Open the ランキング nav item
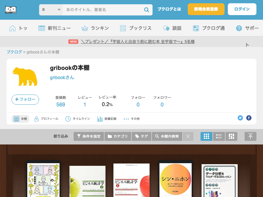Screen dimensions: 263x197 tap(95, 28)
